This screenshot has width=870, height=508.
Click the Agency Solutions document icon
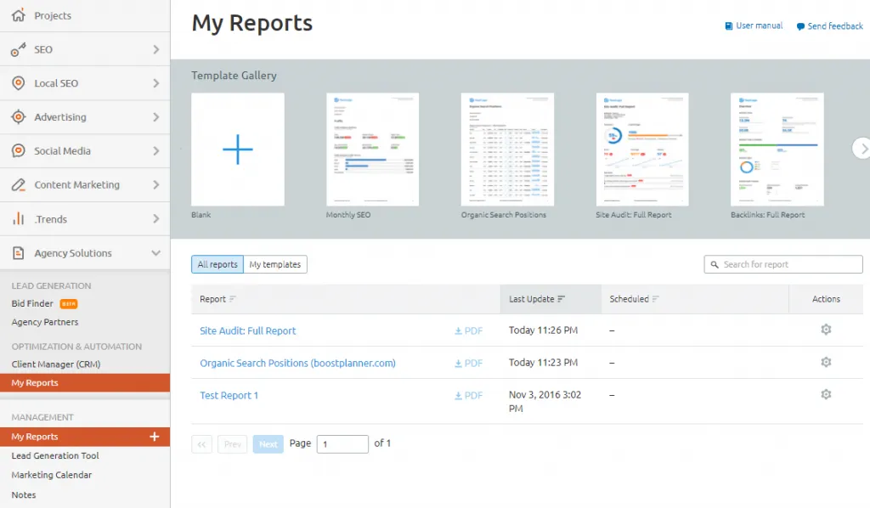click(19, 253)
